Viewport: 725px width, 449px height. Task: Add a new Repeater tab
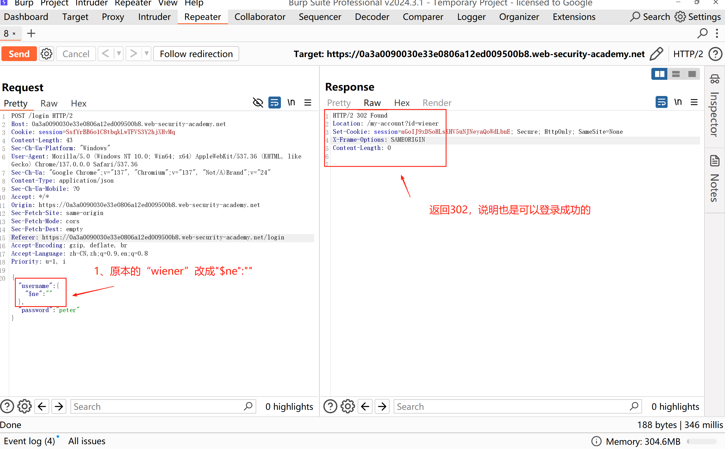coord(31,33)
